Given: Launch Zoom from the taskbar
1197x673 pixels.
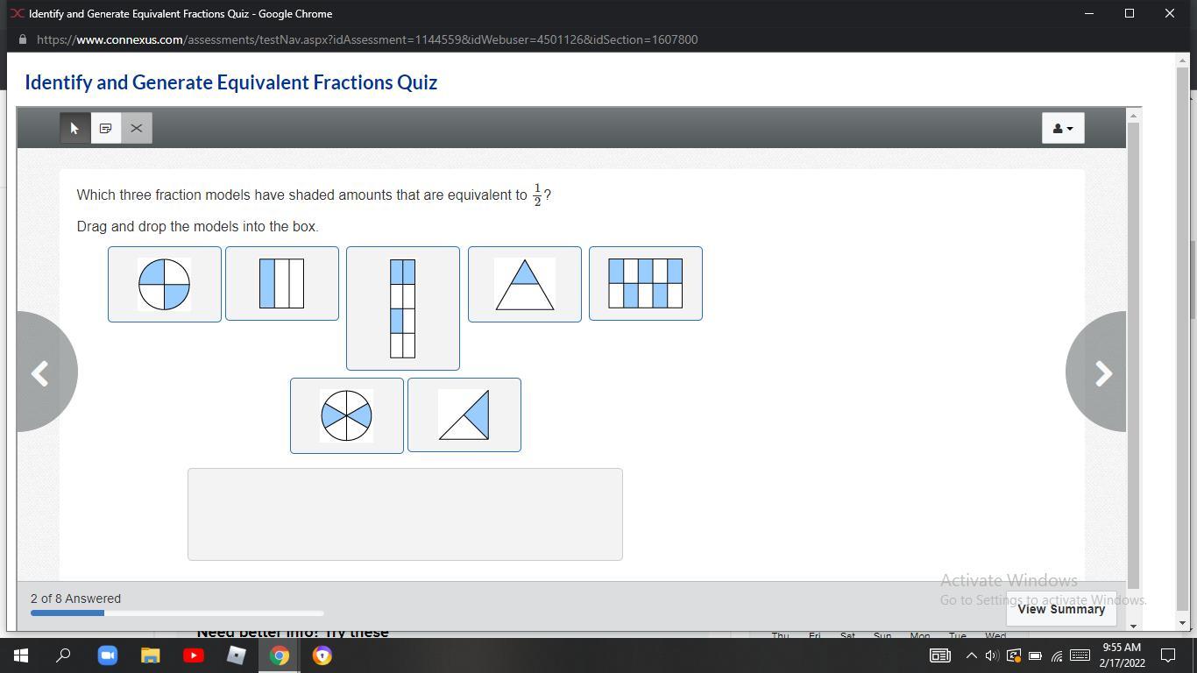Looking at the screenshot, I should pyautogui.click(x=107, y=655).
